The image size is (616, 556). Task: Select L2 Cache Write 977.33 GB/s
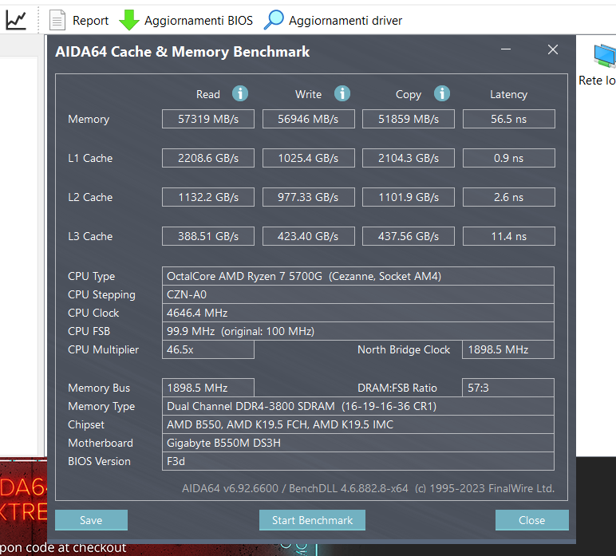pyautogui.click(x=308, y=197)
